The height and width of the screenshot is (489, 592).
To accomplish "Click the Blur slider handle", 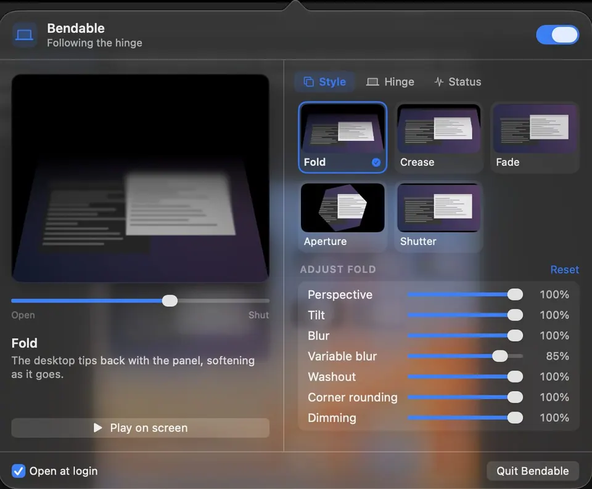I will point(515,336).
